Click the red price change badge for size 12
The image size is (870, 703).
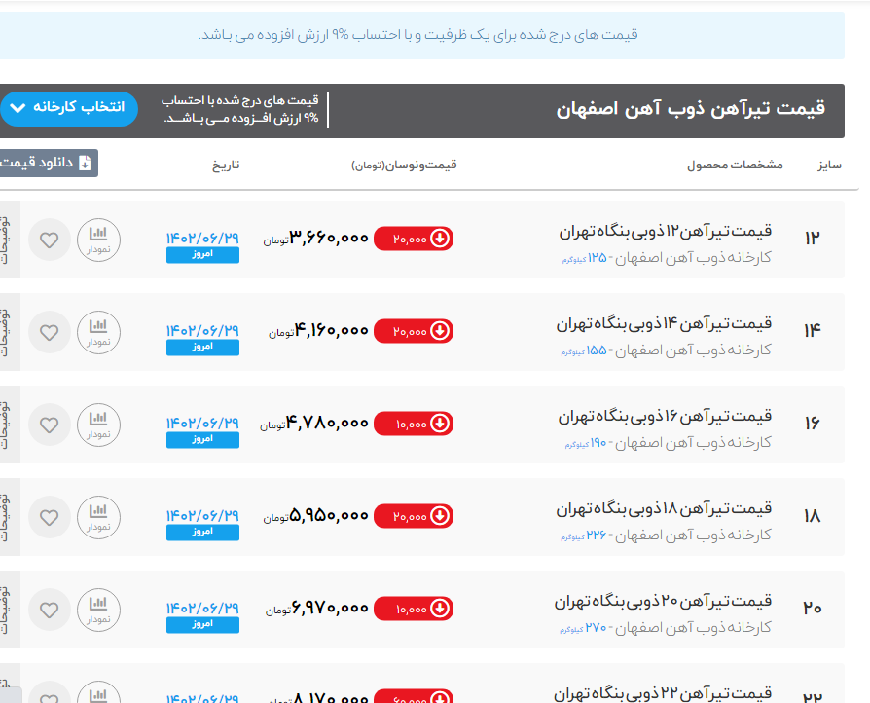click(x=413, y=239)
